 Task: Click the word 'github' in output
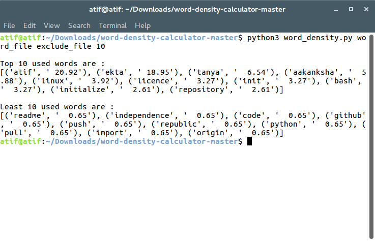tap(348, 115)
